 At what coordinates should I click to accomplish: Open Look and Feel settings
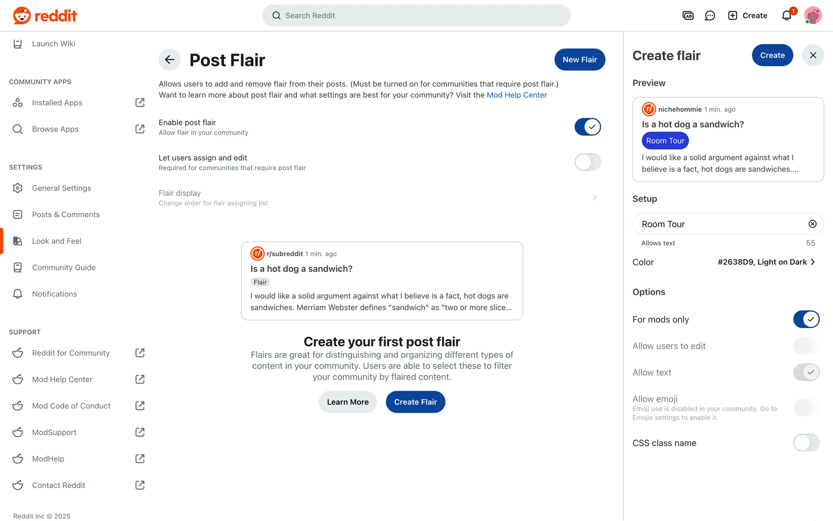[x=57, y=241]
